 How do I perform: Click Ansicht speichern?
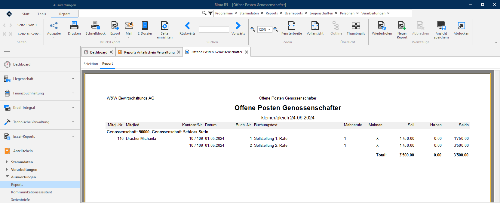[441, 30]
